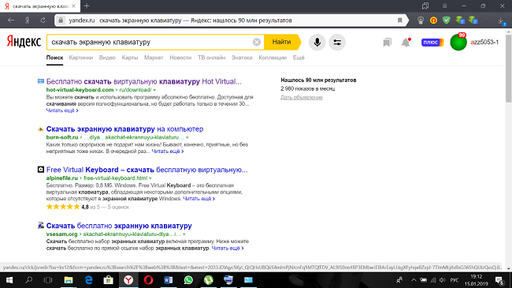Switch to ТВ онлайн tab
512x288 pixels.
[x=212, y=58]
